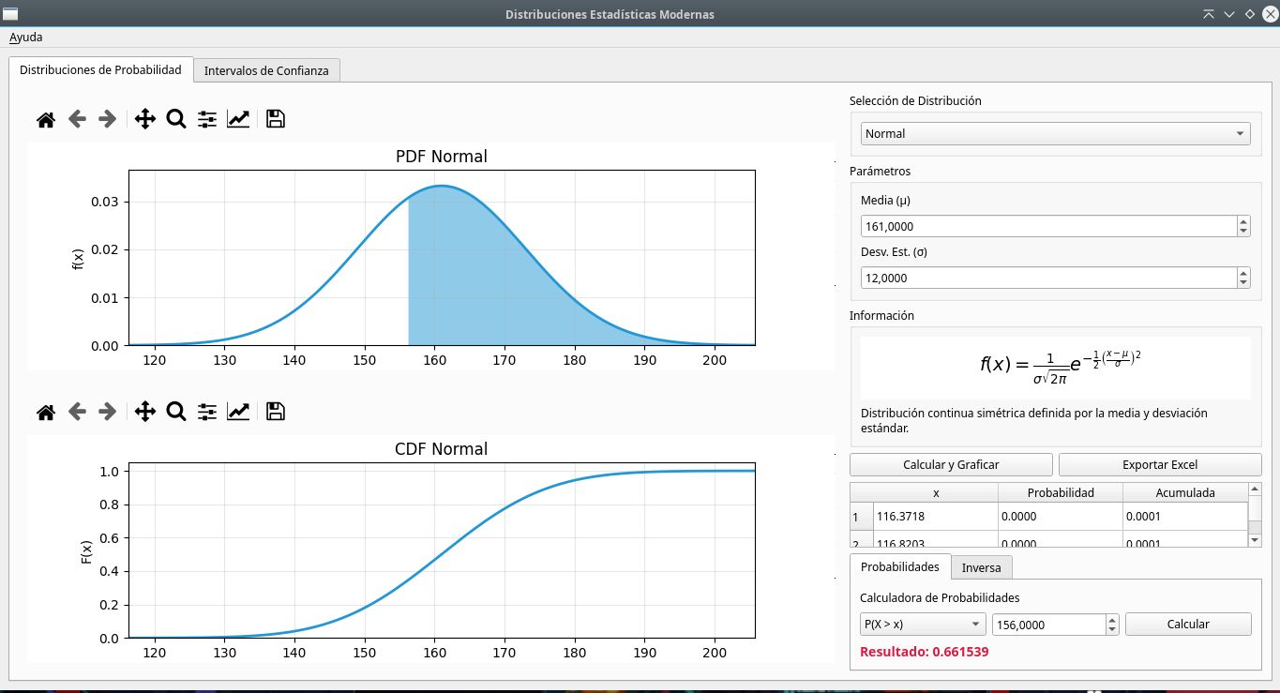Open the Normal distribution dropdown
Viewport: 1280px width, 693px height.
tap(1056, 134)
